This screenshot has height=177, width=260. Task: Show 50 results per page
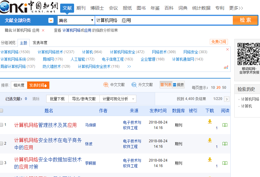pyautogui.click(x=224, y=88)
